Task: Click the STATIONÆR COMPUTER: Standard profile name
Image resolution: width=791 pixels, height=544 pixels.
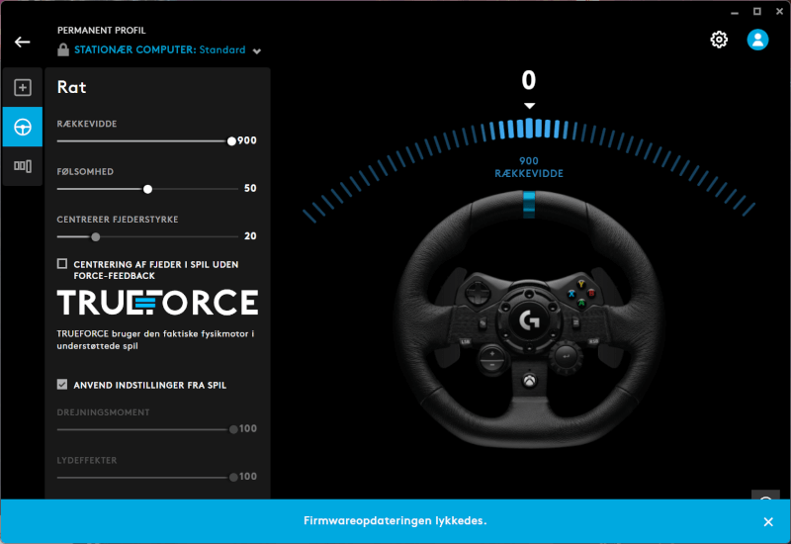Action: [160, 49]
